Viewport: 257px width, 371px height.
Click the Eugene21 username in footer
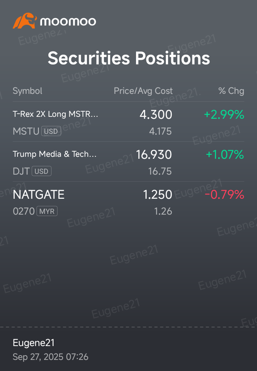coord(34,343)
